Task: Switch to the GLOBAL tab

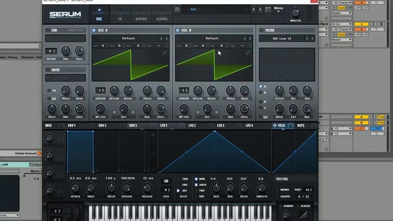Action: pyautogui.click(x=162, y=15)
